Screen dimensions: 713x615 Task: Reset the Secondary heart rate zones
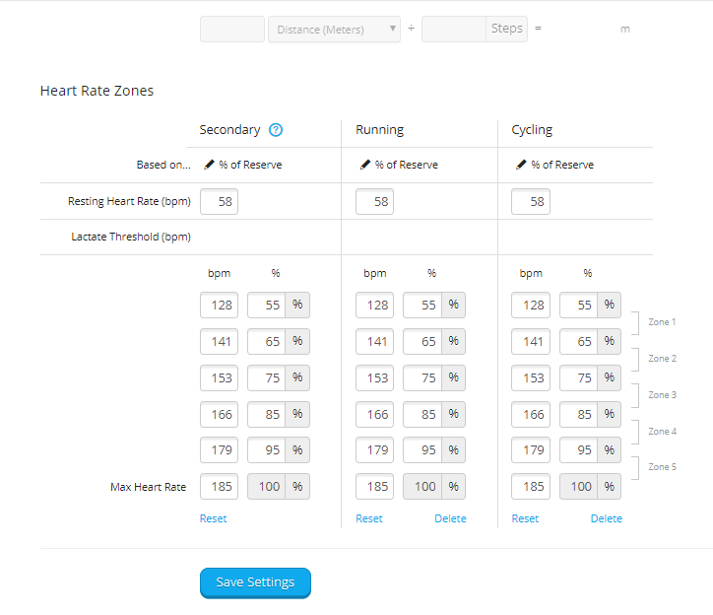(213, 518)
